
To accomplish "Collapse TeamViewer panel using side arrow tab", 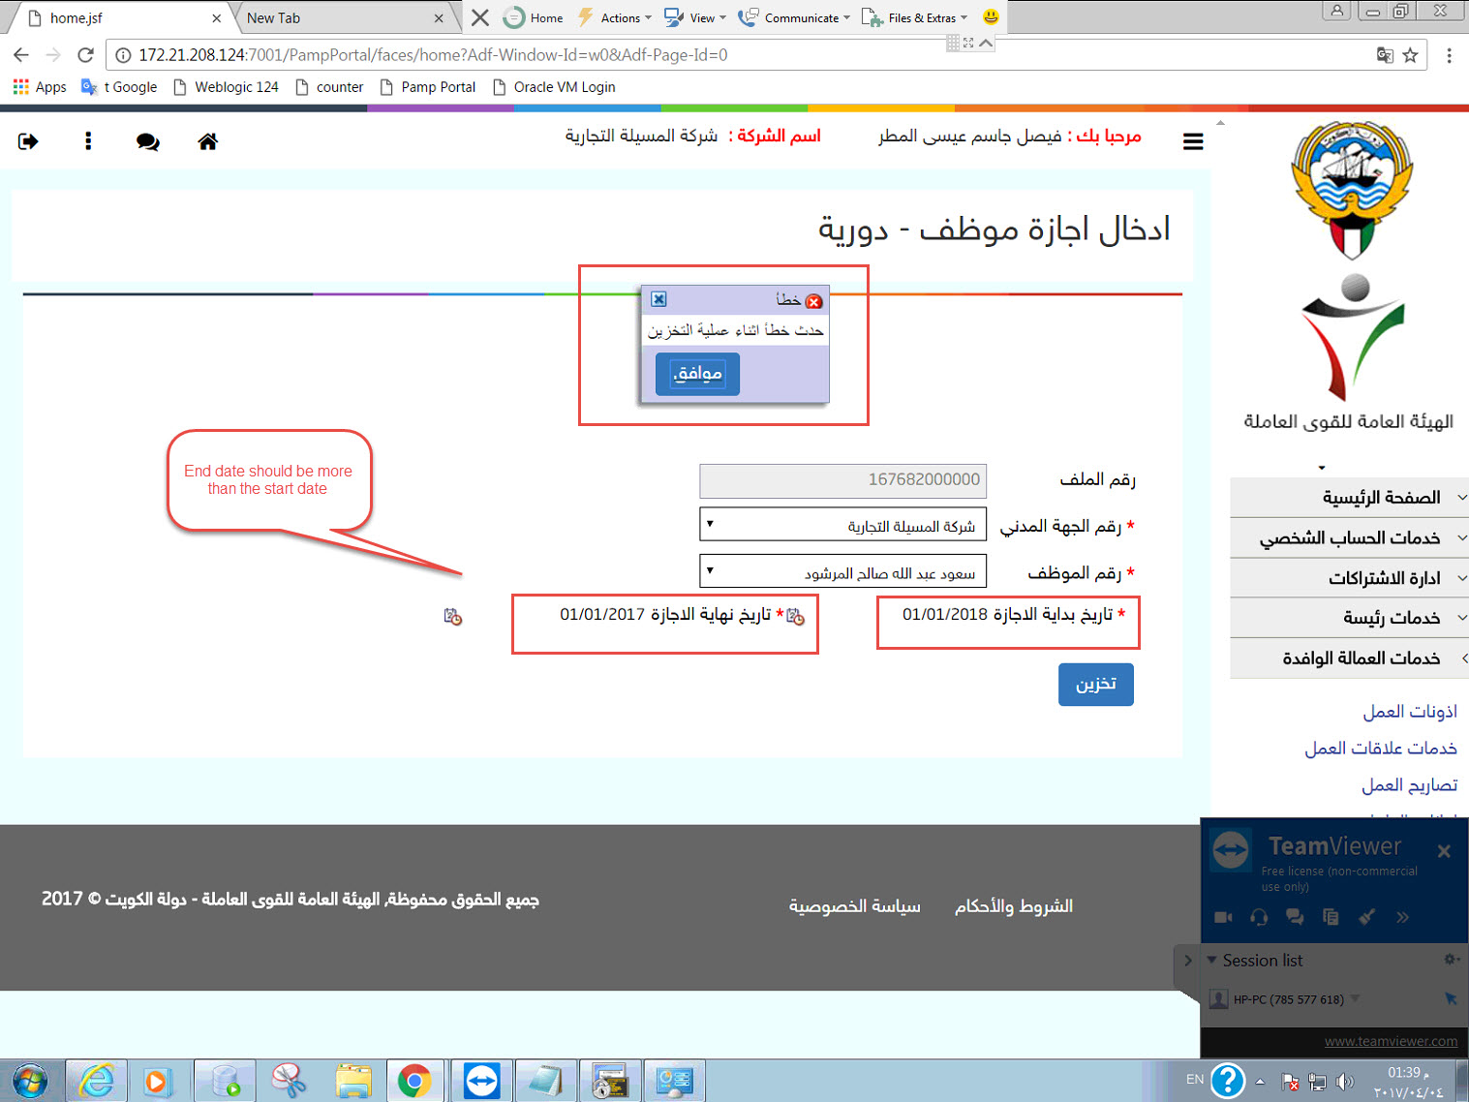I will pyautogui.click(x=1187, y=962).
